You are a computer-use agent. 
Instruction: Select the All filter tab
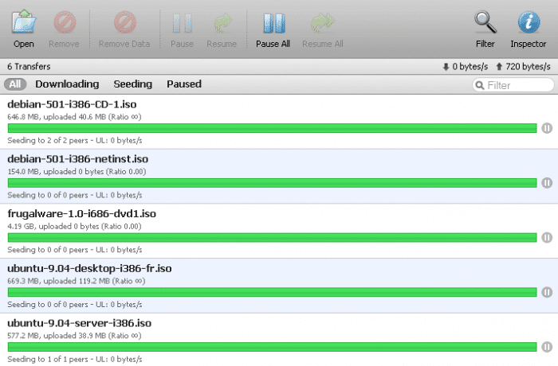[x=15, y=84]
